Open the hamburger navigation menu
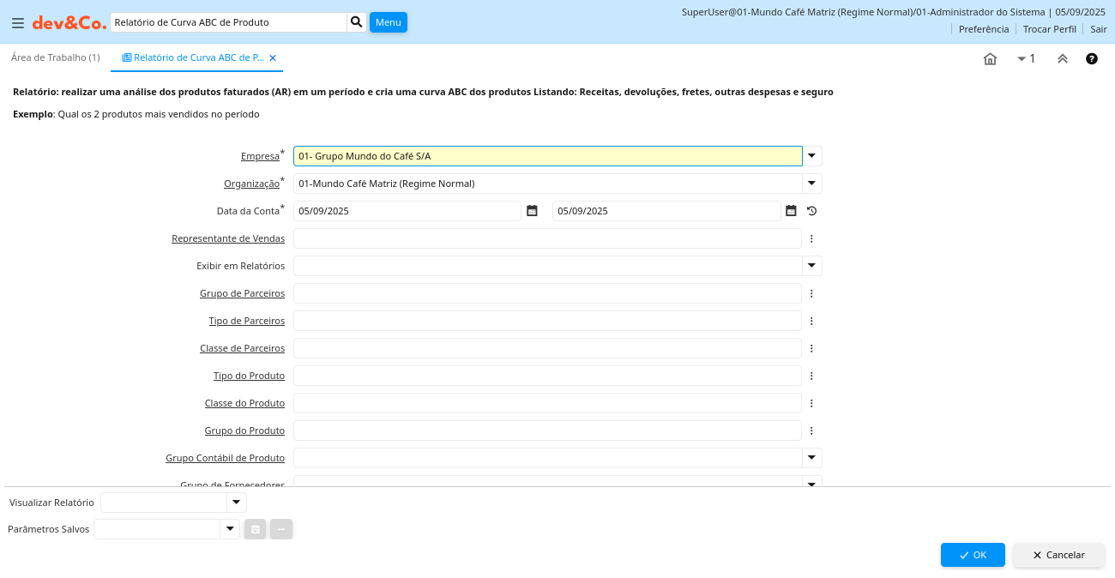The height and width of the screenshot is (578, 1115). click(x=17, y=23)
